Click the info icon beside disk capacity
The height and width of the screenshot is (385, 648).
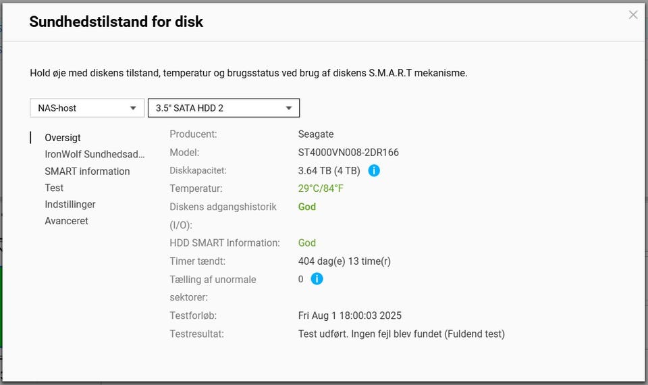374,170
